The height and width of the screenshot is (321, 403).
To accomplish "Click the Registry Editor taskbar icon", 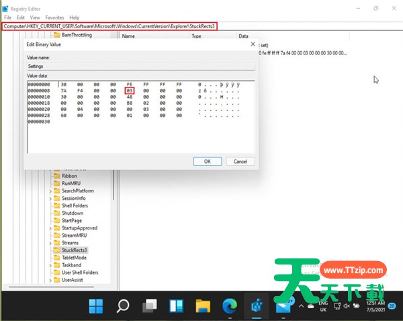I will pos(256,307).
